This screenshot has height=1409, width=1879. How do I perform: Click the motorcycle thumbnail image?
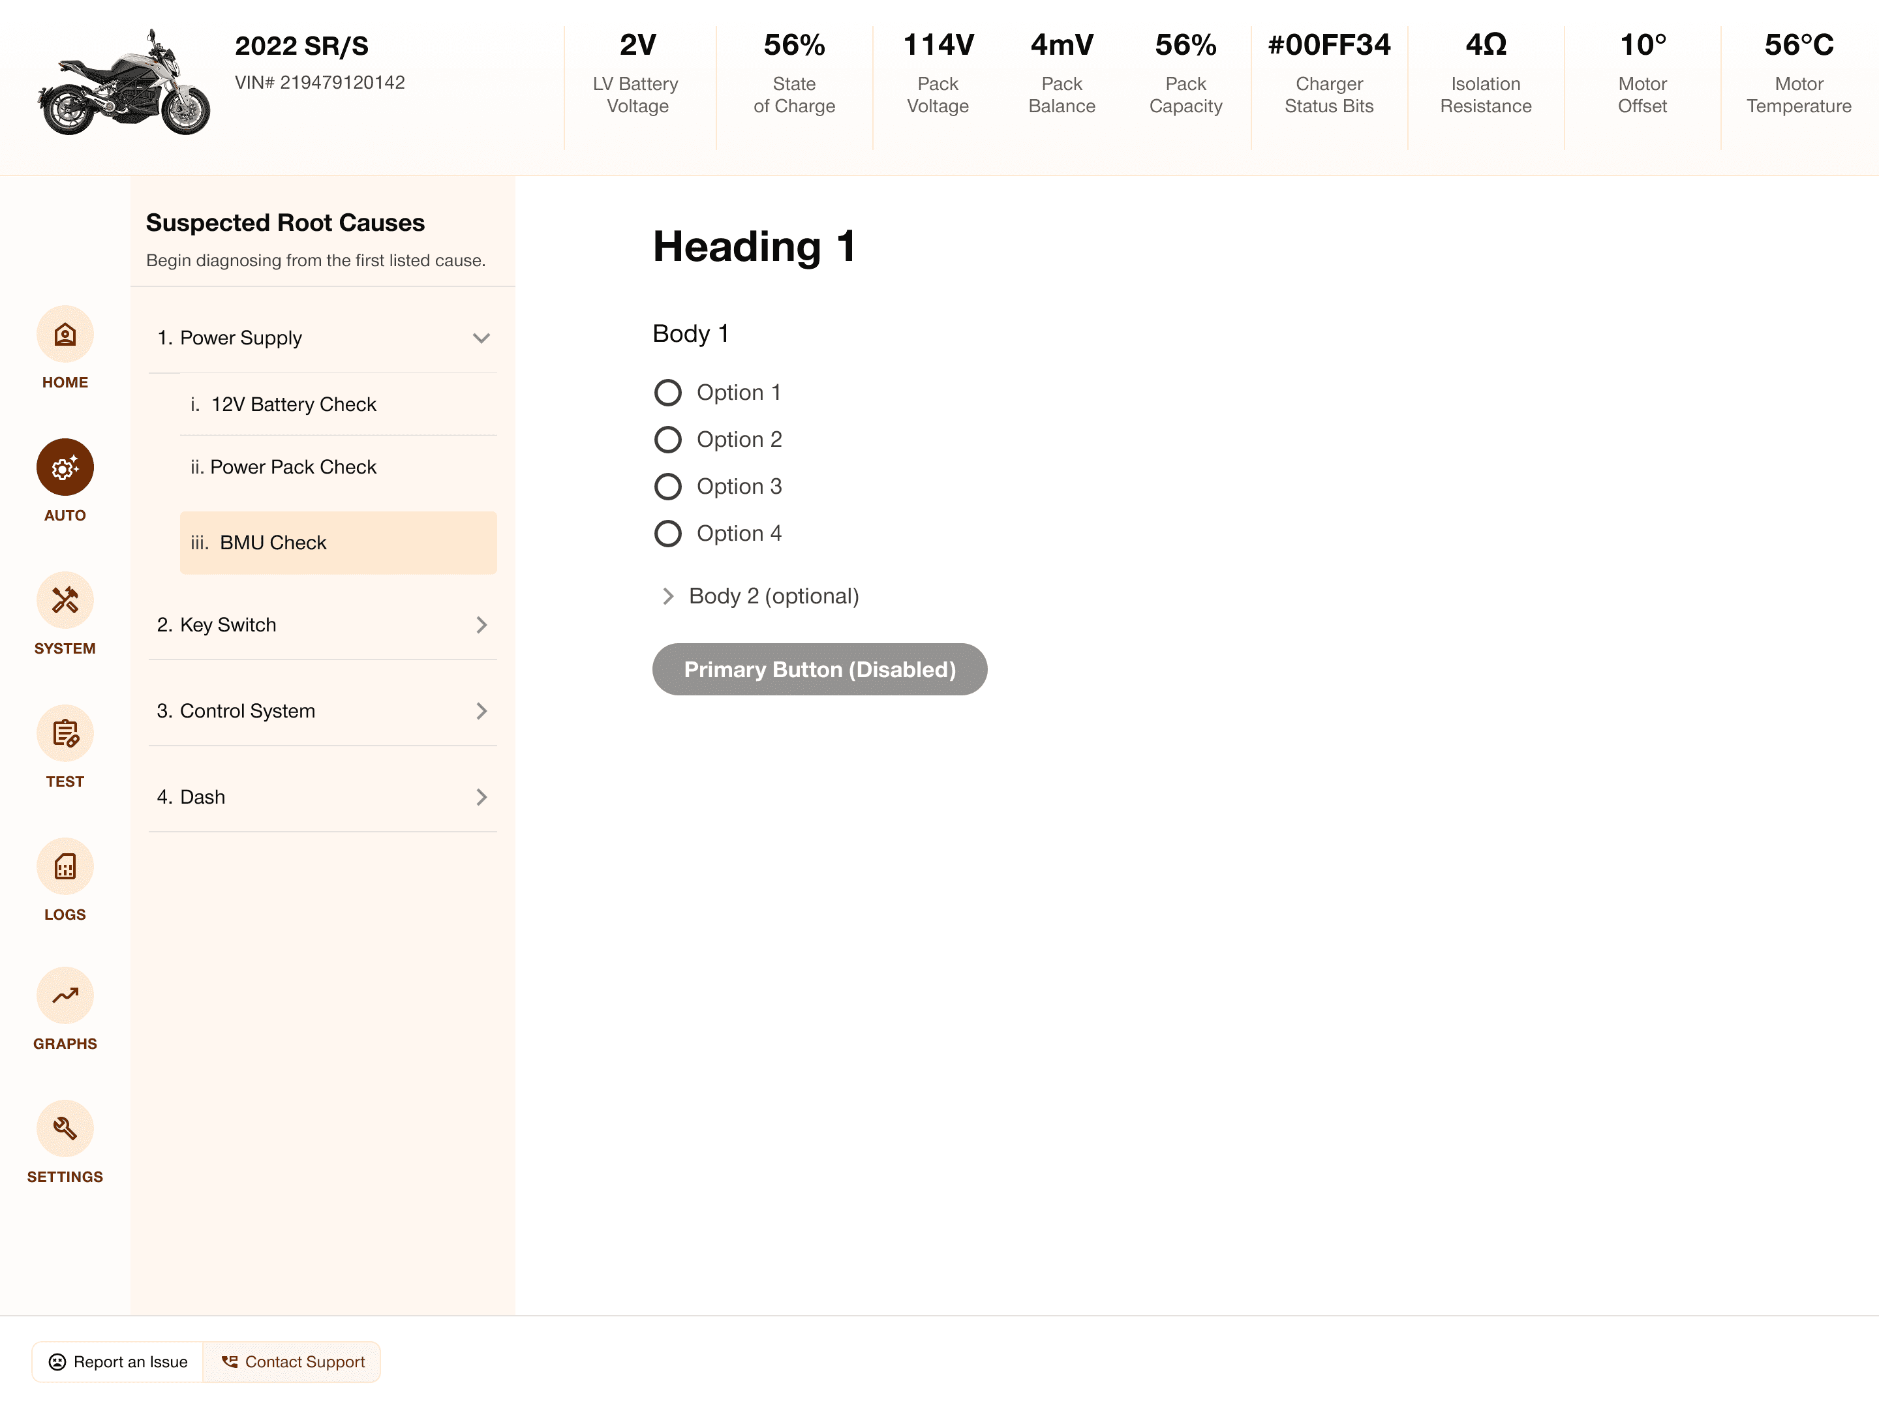tap(124, 83)
